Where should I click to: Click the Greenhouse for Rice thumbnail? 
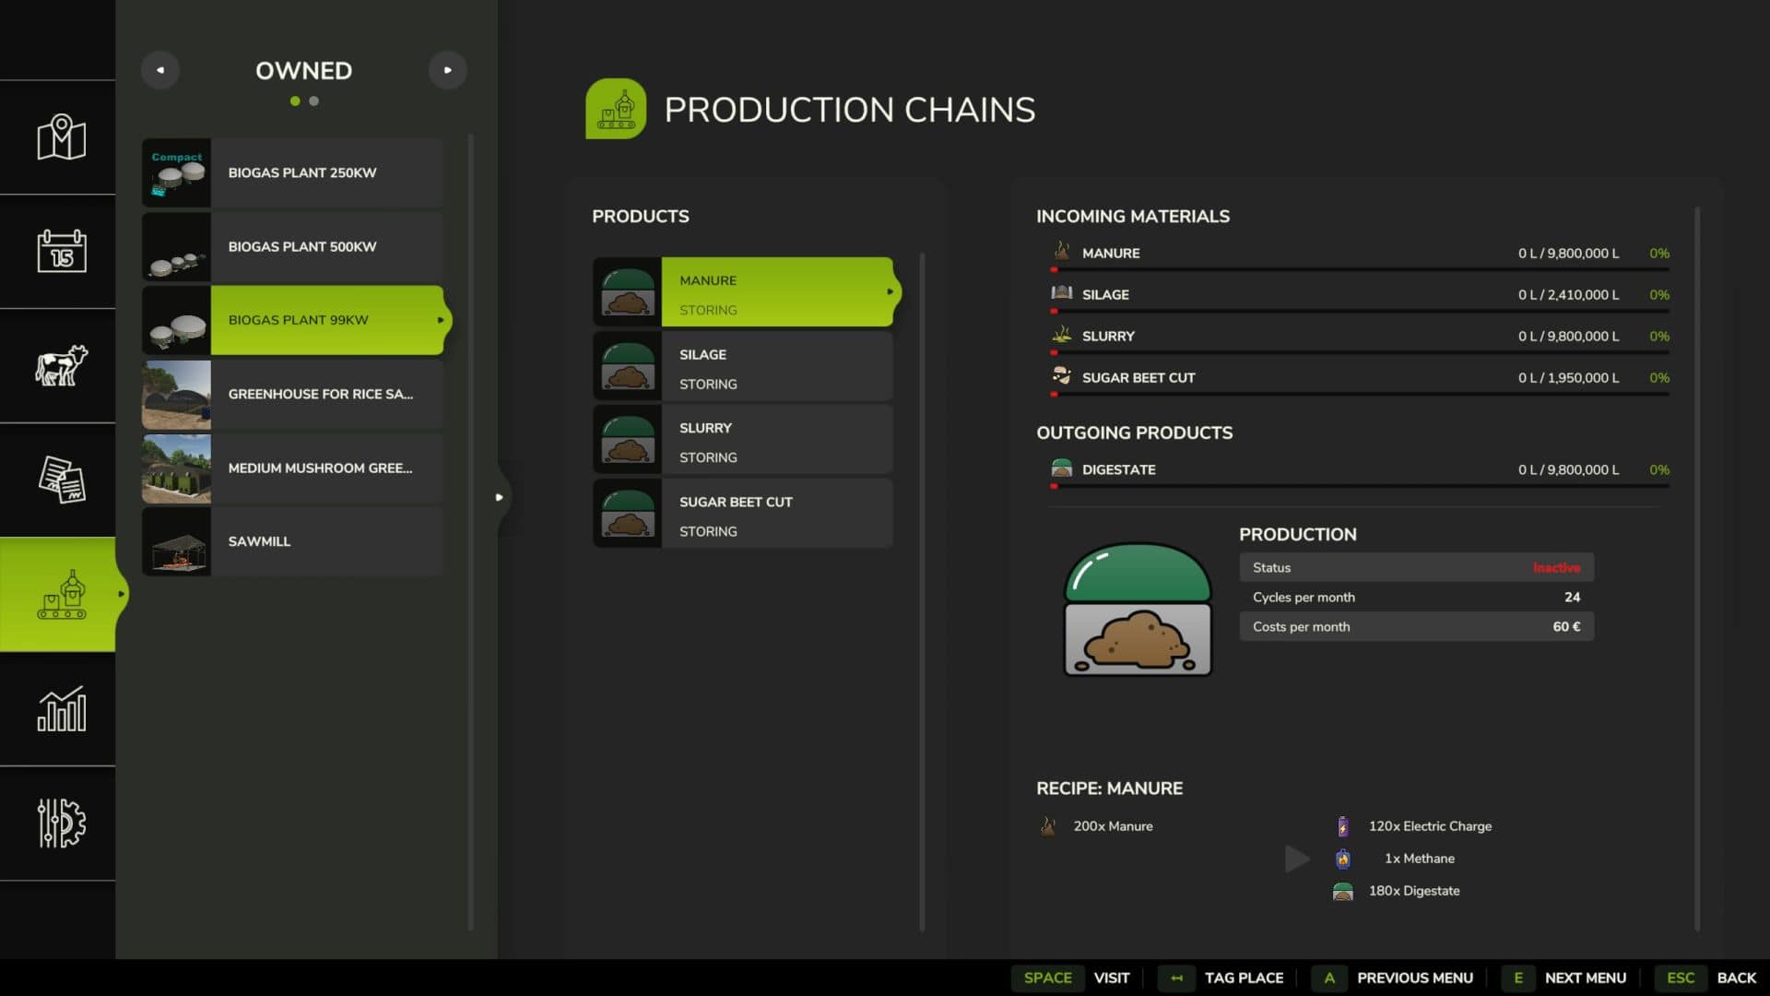point(176,394)
